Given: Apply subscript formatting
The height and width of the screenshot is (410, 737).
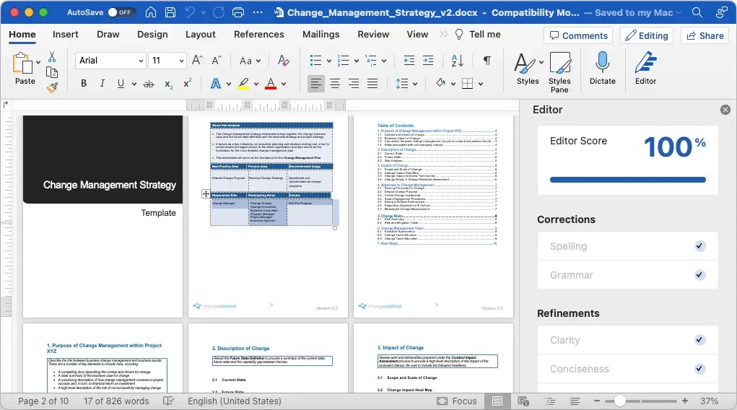Looking at the screenshot, I should [x=169, y=84].
